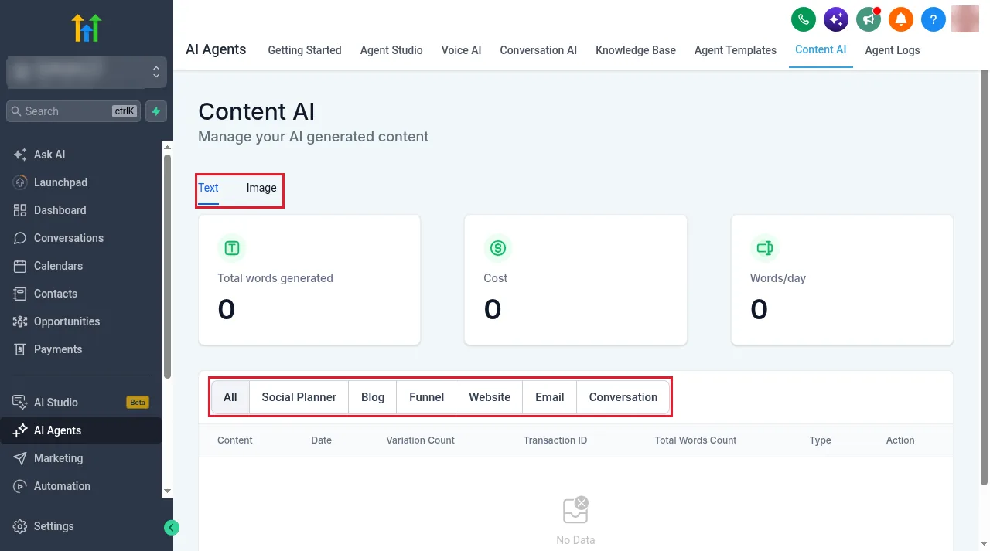The height and width of the screenshot is (551, 990).
Task: Filter content by Website
Action: (x=490, y=397)
